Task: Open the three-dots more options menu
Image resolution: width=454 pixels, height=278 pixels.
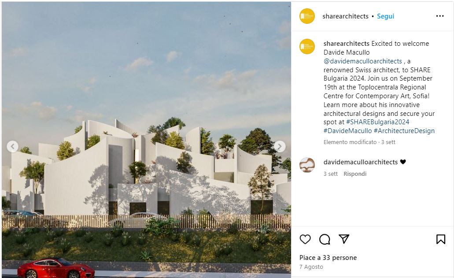Action: point(440,16)
